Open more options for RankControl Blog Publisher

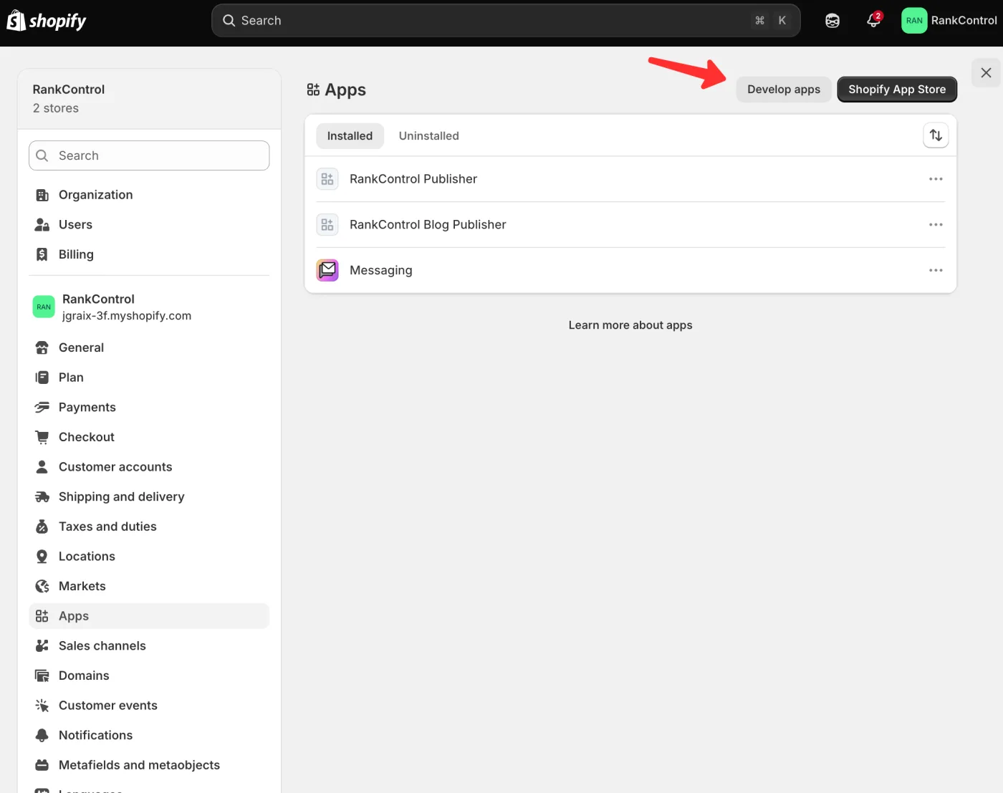936,225
